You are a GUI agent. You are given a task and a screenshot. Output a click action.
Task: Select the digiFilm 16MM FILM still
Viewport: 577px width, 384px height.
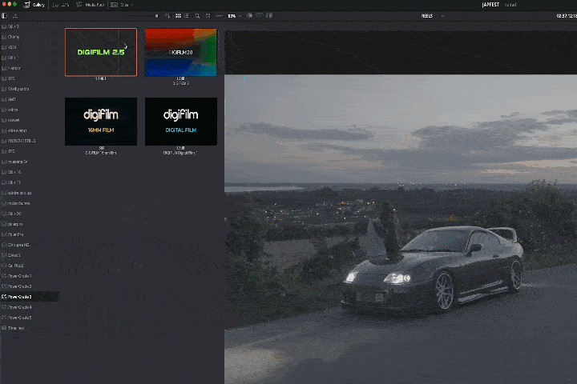(101, 122)
